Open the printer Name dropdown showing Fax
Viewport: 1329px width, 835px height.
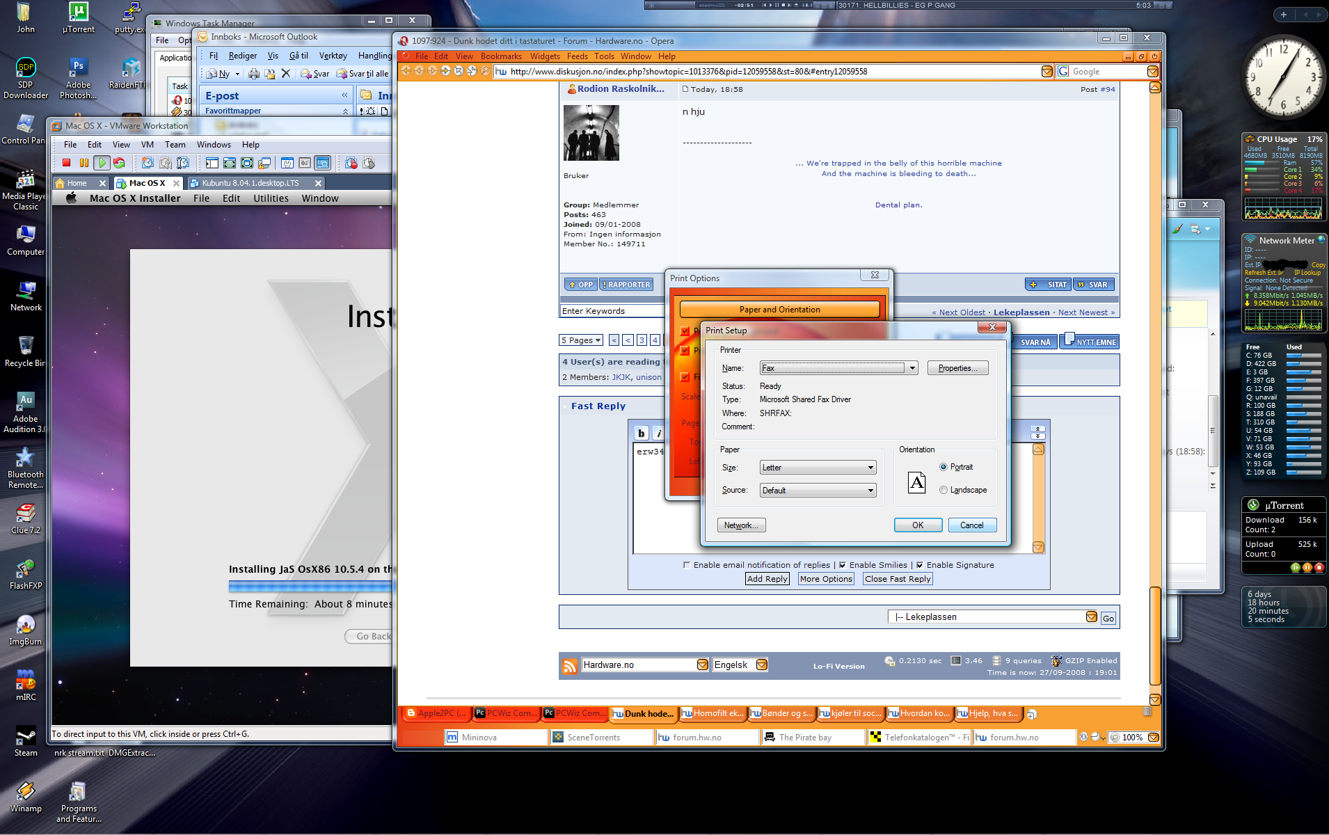point(839,368)
